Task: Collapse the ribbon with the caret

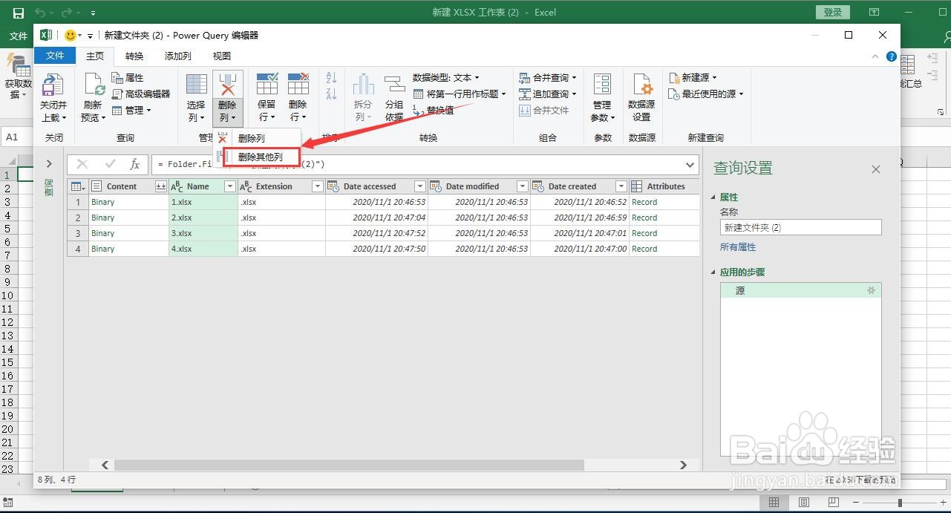Action: click(x=876, y=56)
